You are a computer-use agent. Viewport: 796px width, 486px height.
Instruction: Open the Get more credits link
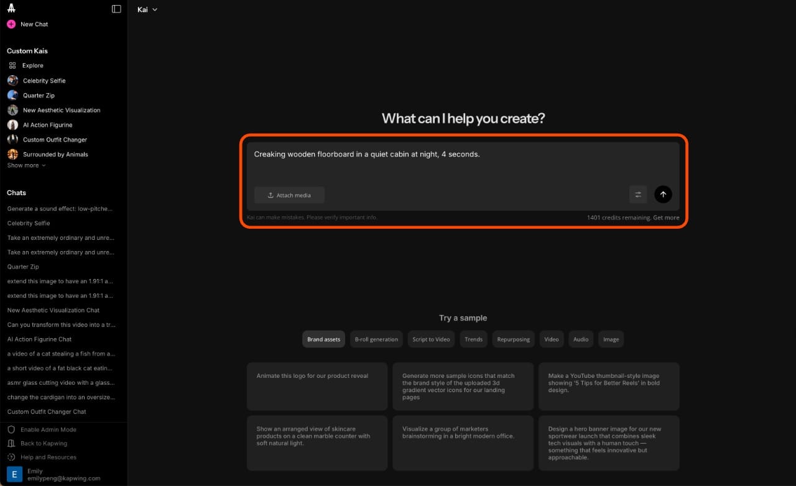pyautogui.click(x=666, y=218)
